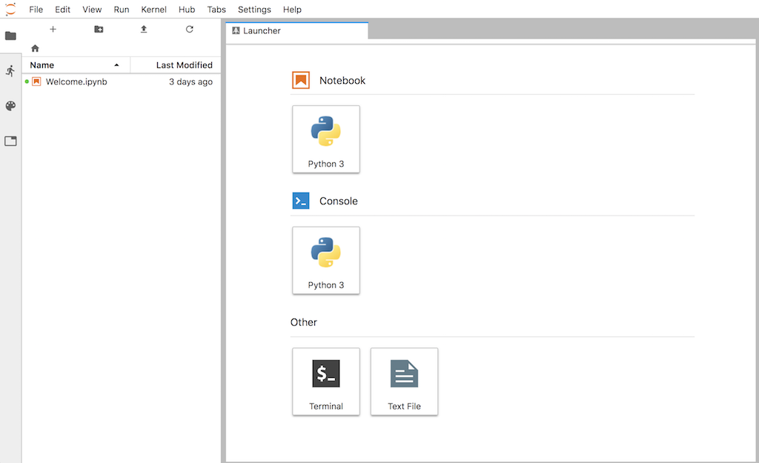Launch a Python 3 notebook
759x463 pixels.
coord(326,139)
